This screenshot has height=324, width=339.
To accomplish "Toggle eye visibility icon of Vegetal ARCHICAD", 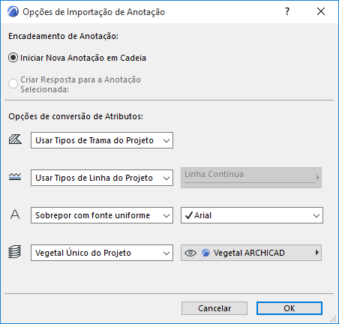I will [x=190, y=253].
